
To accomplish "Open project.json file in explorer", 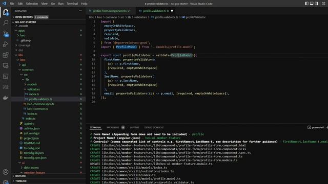I will (31, 138).
